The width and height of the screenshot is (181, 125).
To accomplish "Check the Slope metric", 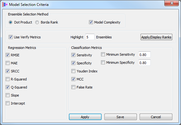I will (x=8, y=95).
